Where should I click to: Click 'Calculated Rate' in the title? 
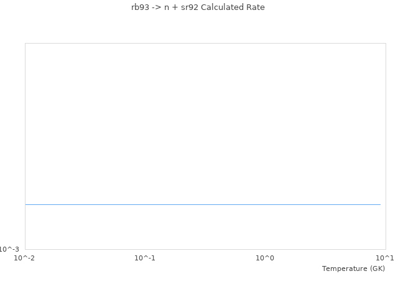tap(233, 7)
